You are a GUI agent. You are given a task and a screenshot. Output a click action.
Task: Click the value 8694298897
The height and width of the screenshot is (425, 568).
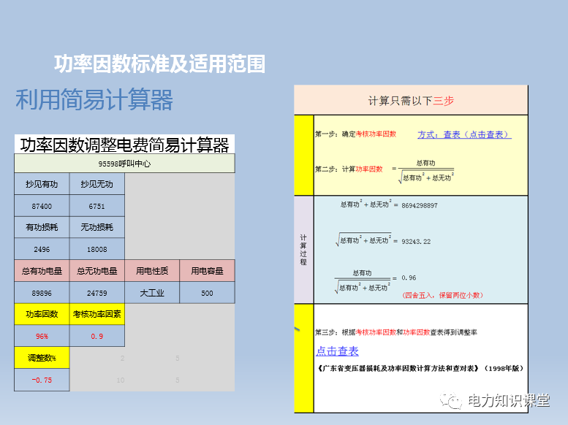[419, 205]
